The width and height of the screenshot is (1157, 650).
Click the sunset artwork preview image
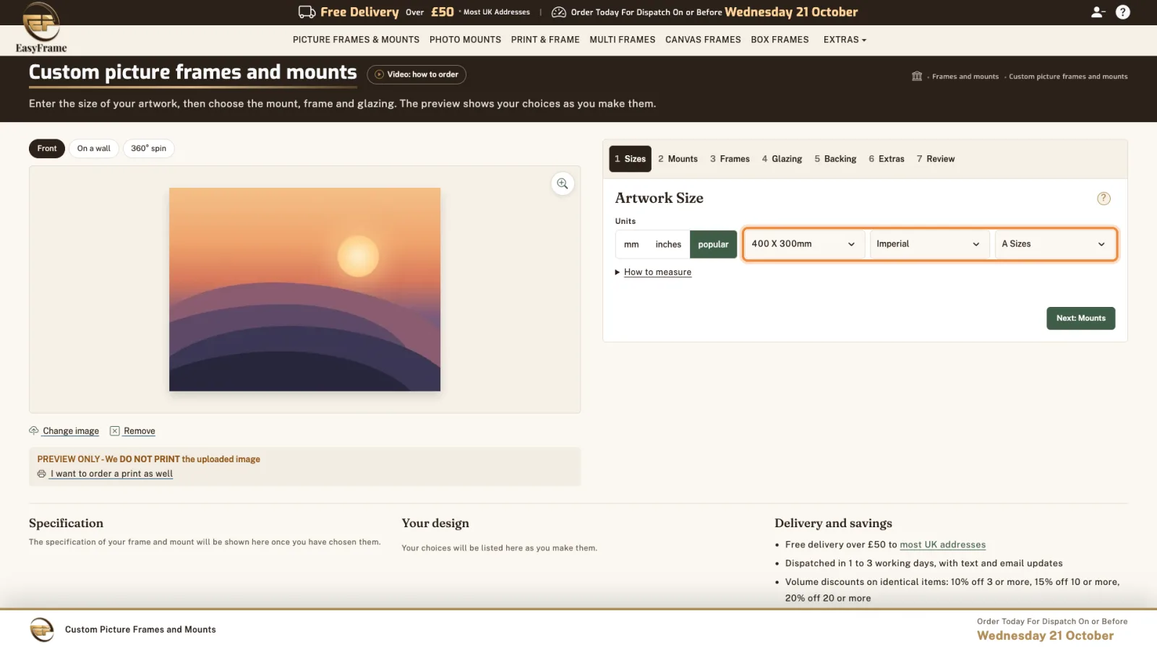pos(304,290)
